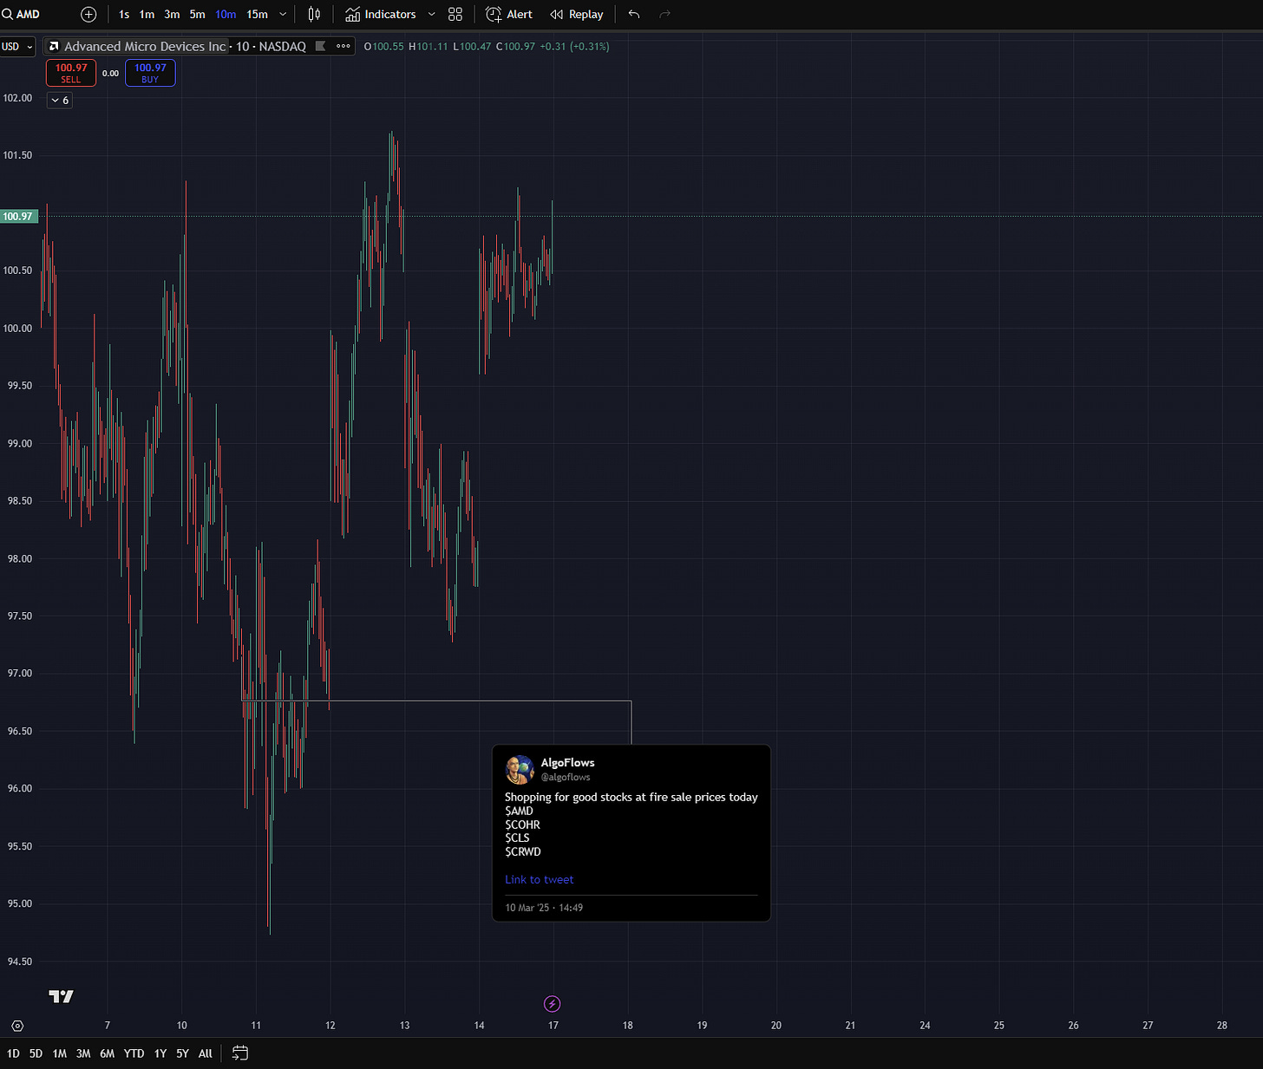The height and width of the screenshot is (1069, 1263).
Task: Click the $CRWD line in the tweet
Action: point(523,851)
